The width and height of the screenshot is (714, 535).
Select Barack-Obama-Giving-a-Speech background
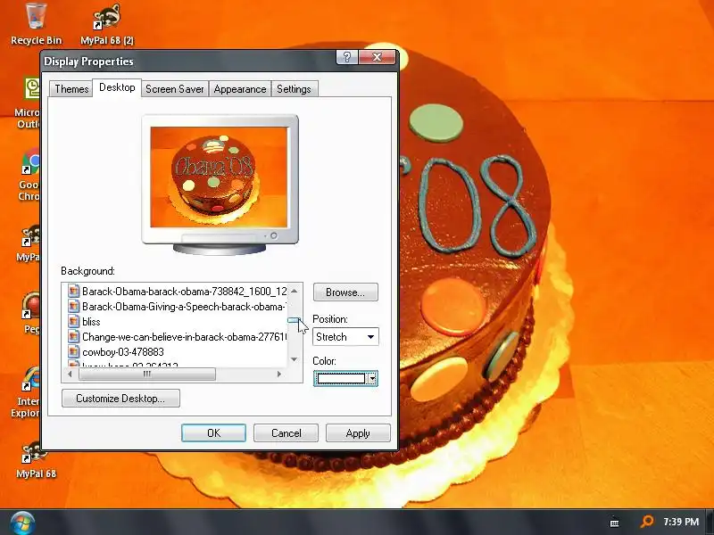(184, 307)
